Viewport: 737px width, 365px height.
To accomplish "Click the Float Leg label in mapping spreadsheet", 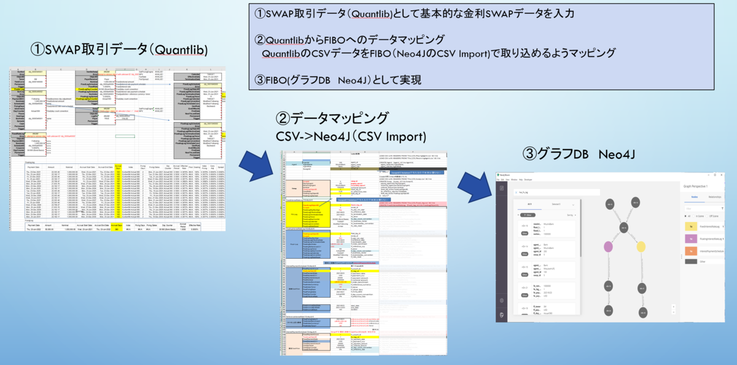I will pyautogui.click(x=294, y=244).
